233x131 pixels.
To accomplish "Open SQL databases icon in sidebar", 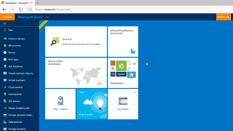I will (5, 66).
